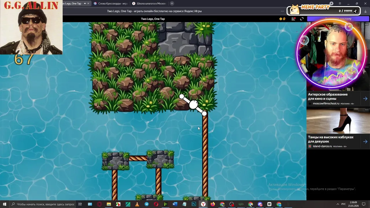Open CapCut from the taskbar
Screen dimensions: 370x208
click(x=269, y=204)
